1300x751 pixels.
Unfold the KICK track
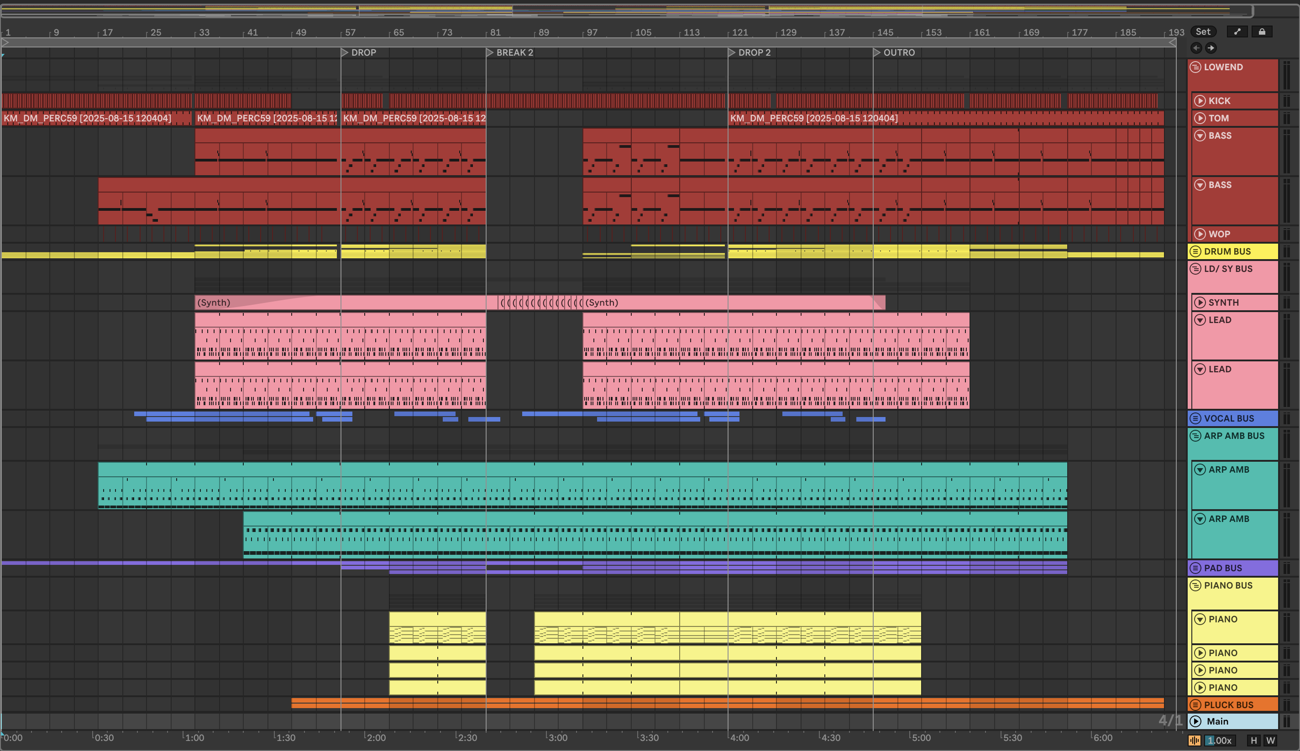[x=1200, y=100]
